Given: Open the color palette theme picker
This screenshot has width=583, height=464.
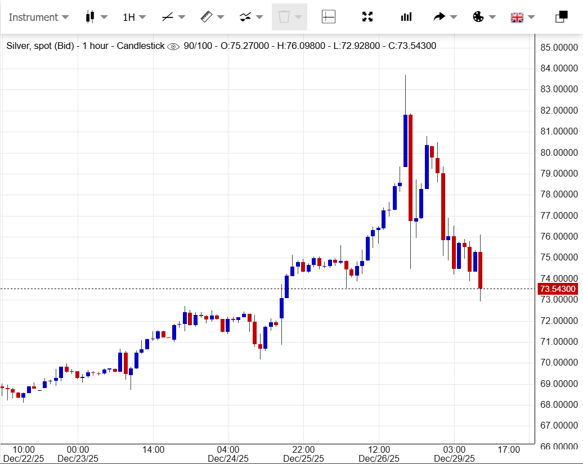Looking at the screenshot, I should point(478,17).
